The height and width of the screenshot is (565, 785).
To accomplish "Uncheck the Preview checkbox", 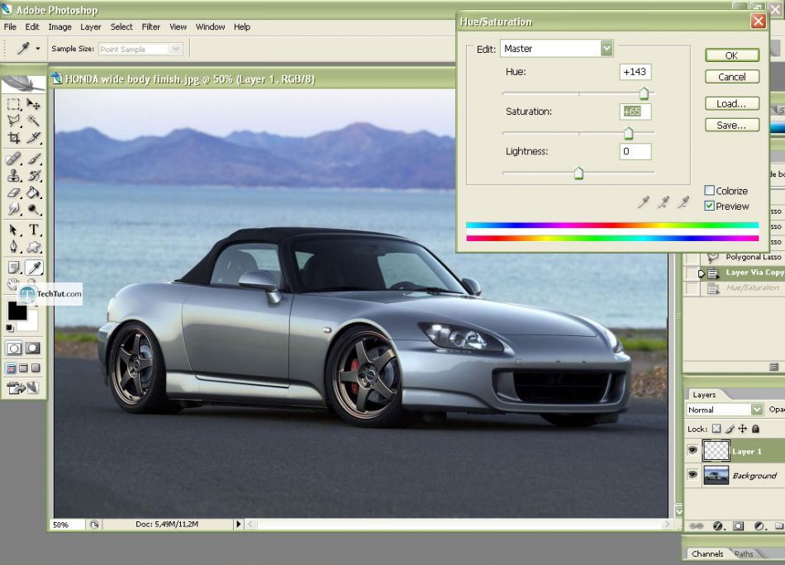I will coord(710,206).
